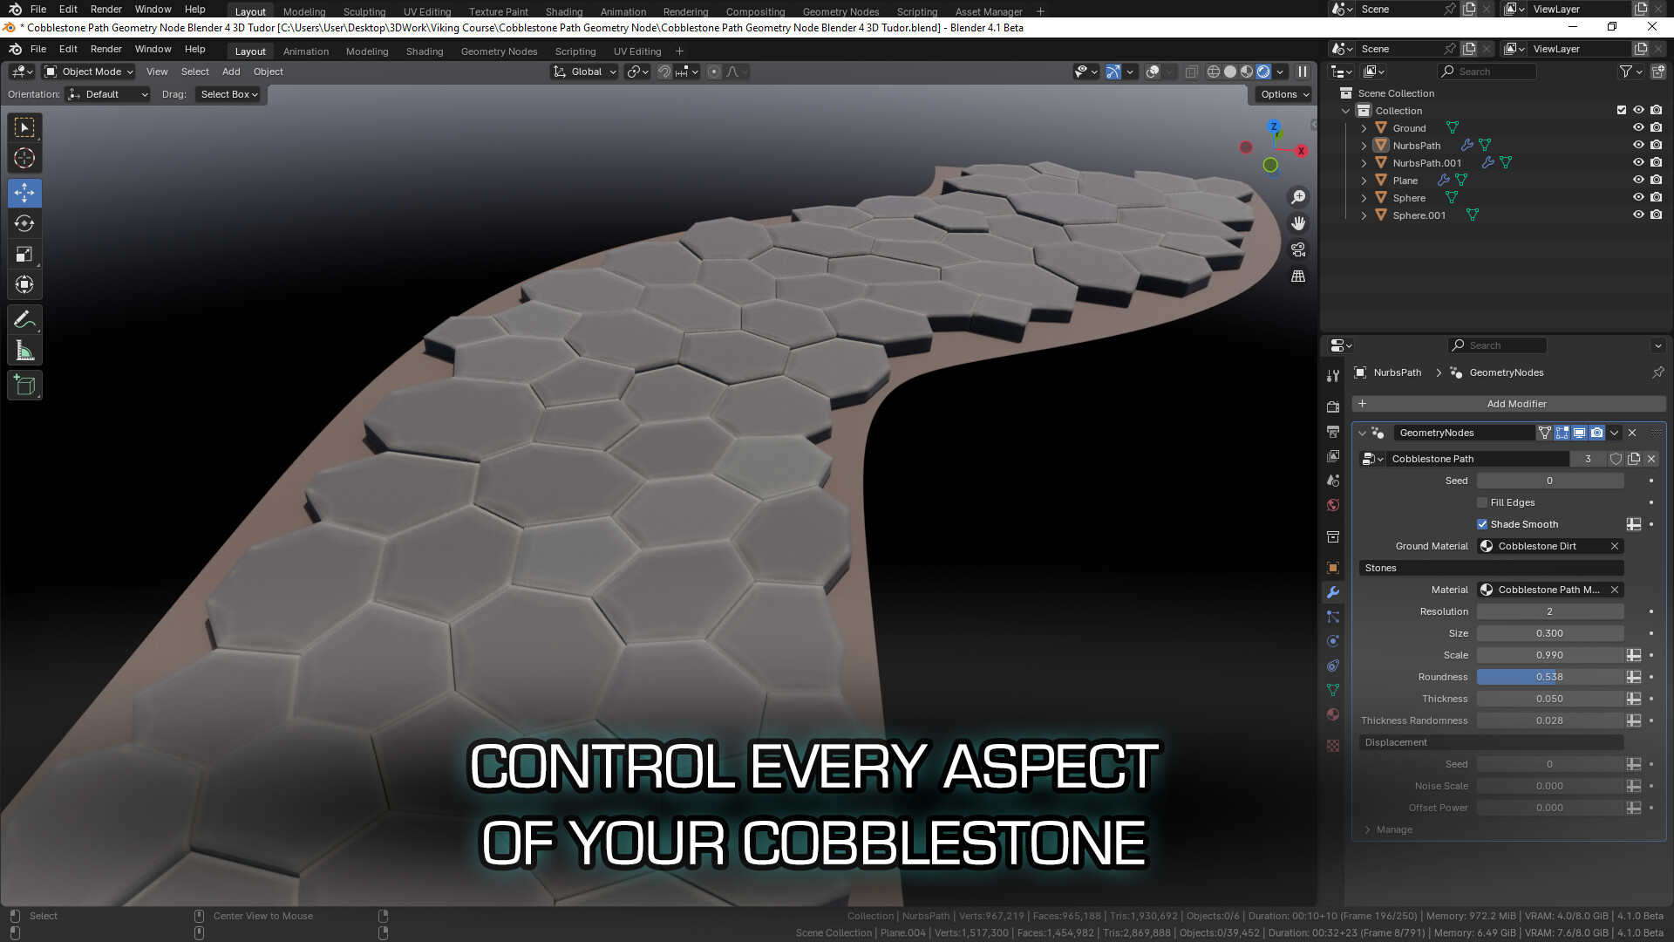
Task: Collapse the GeometryNodes modifier panel
Action: click(1361, 432)
